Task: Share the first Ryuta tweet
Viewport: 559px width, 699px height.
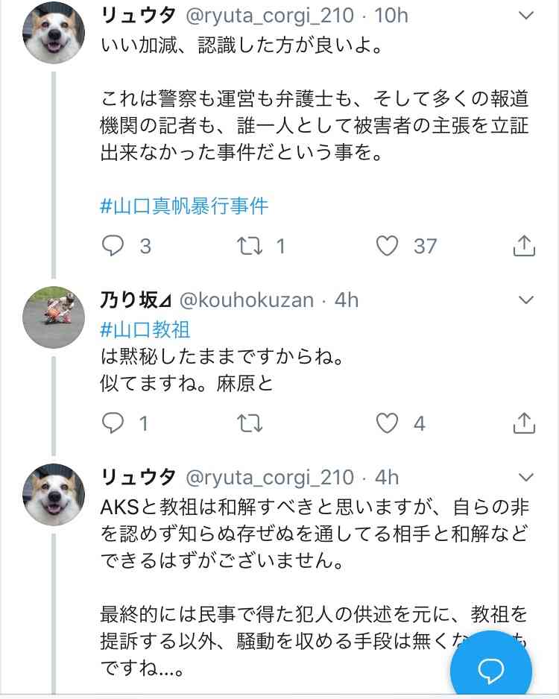Action: pyautogui.click(x=524, y=245)
